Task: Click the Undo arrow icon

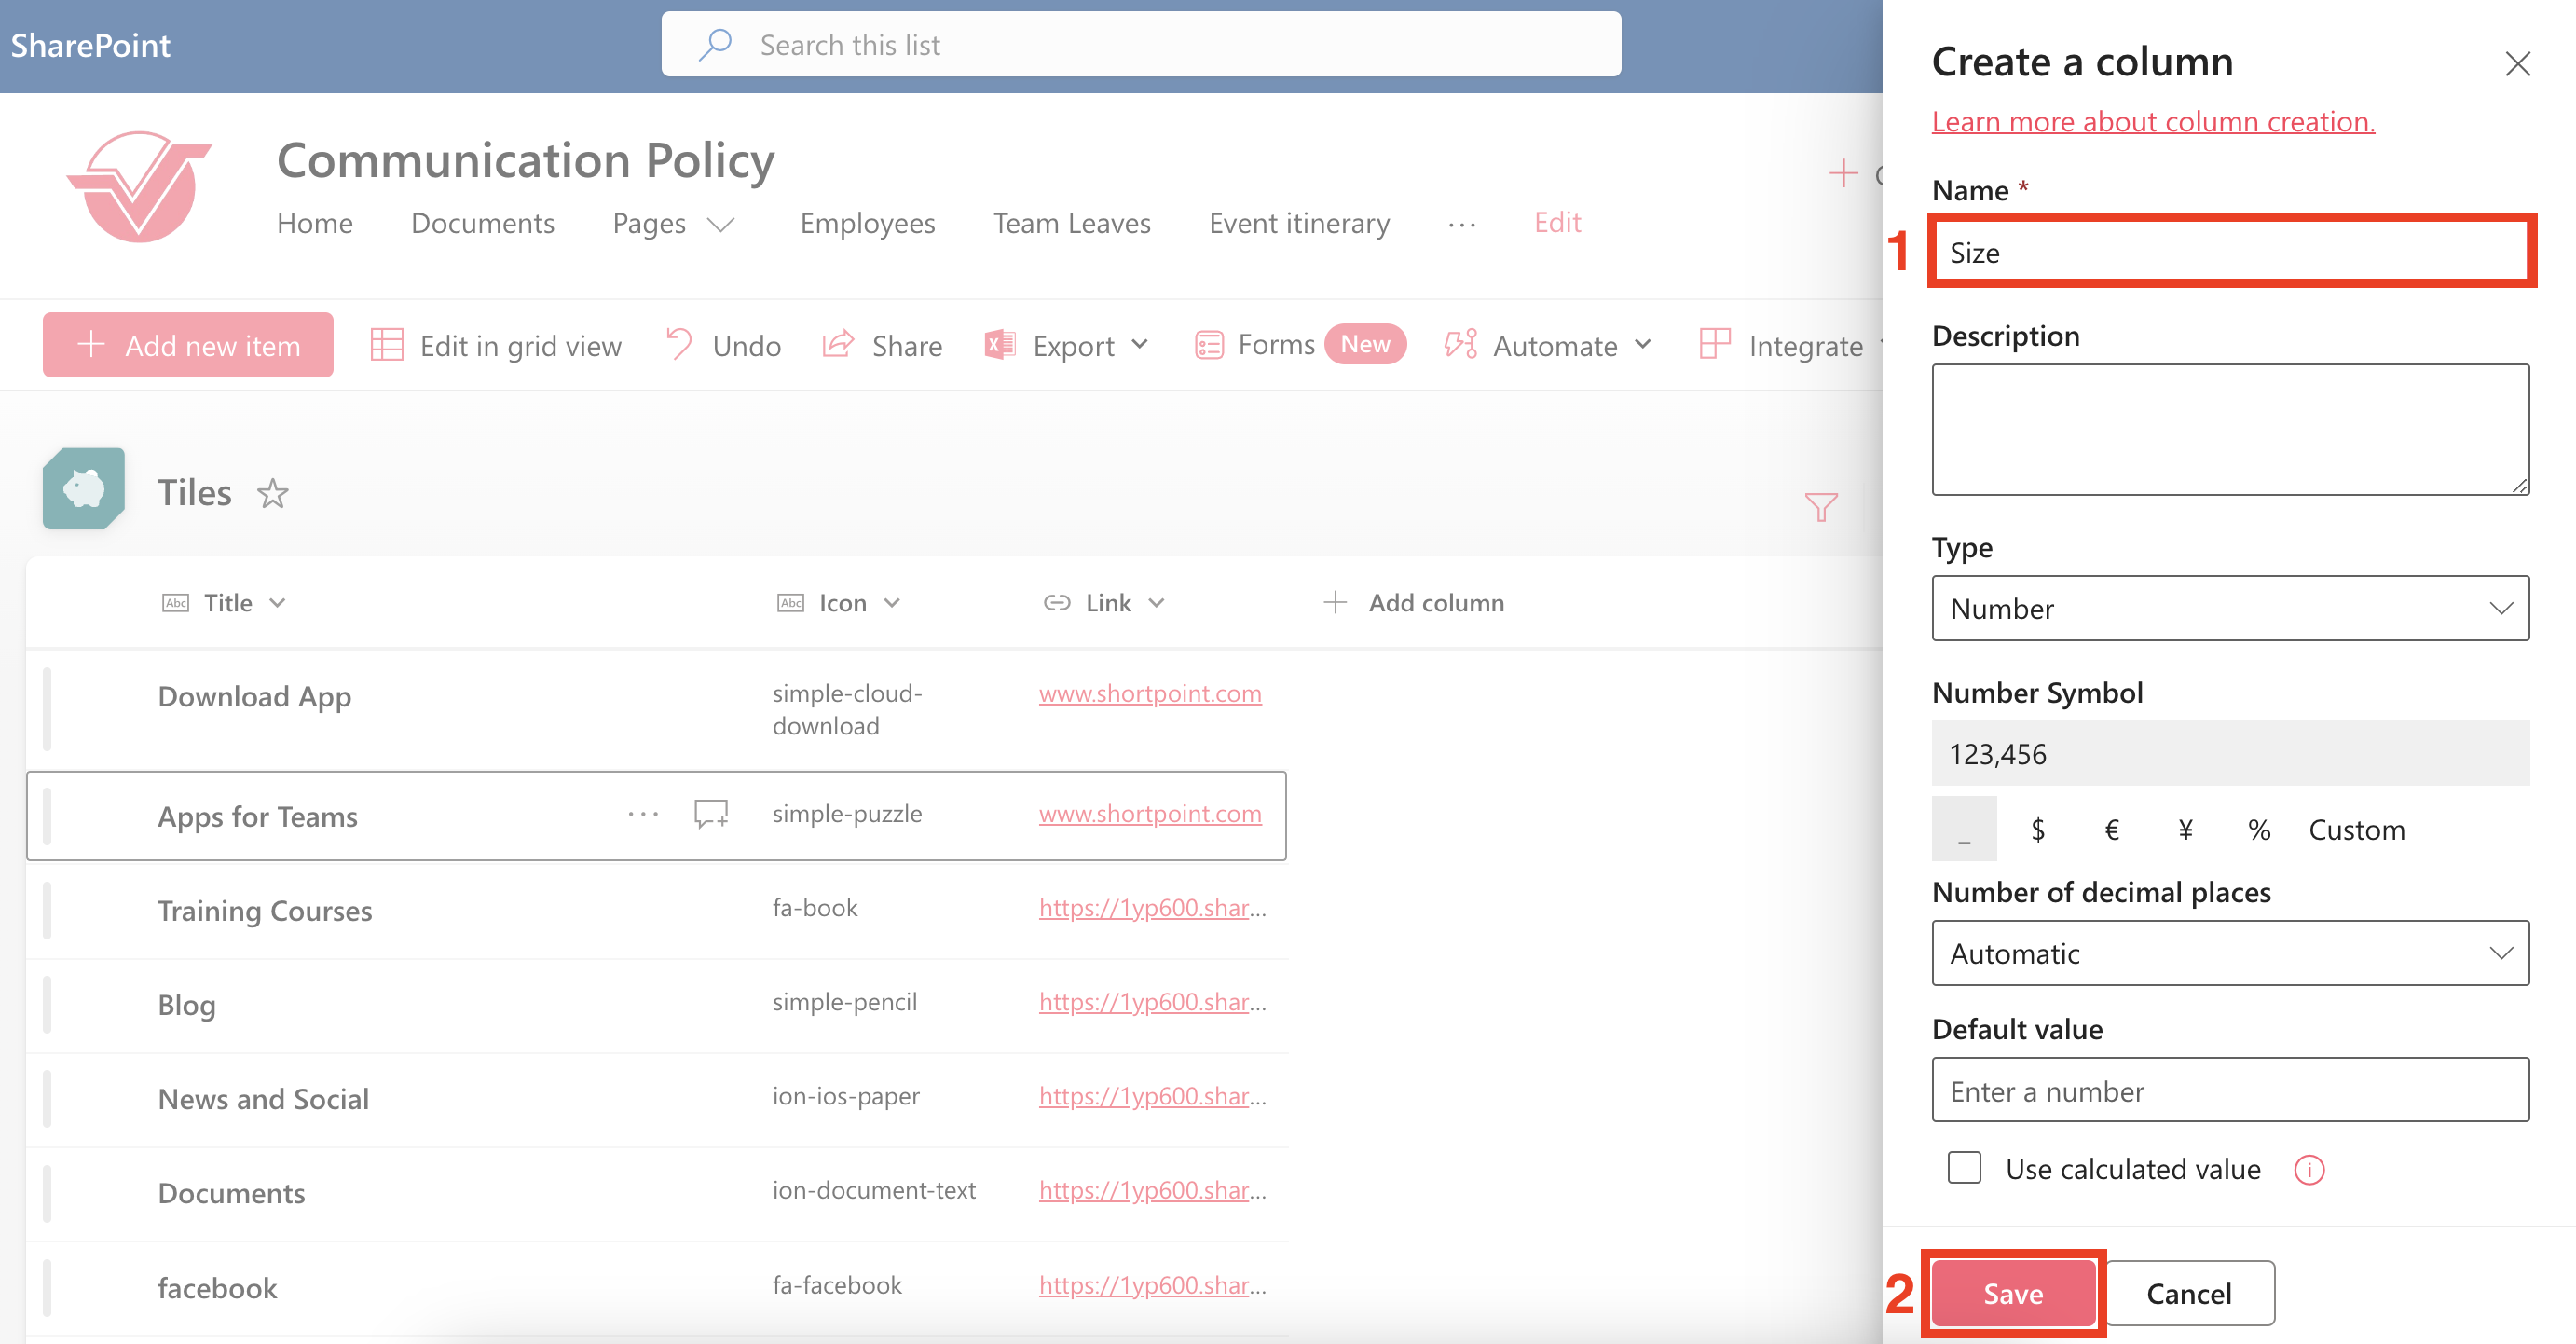Action: pyautogui.click(x=680, y=344)
